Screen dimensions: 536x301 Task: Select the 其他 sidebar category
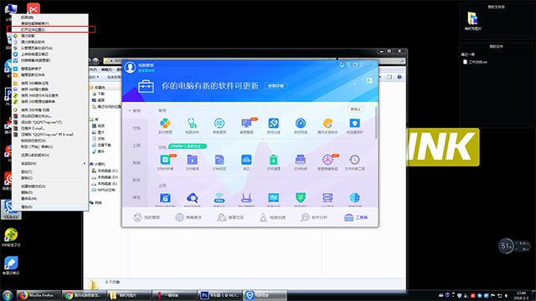click(x=137, y=197)
